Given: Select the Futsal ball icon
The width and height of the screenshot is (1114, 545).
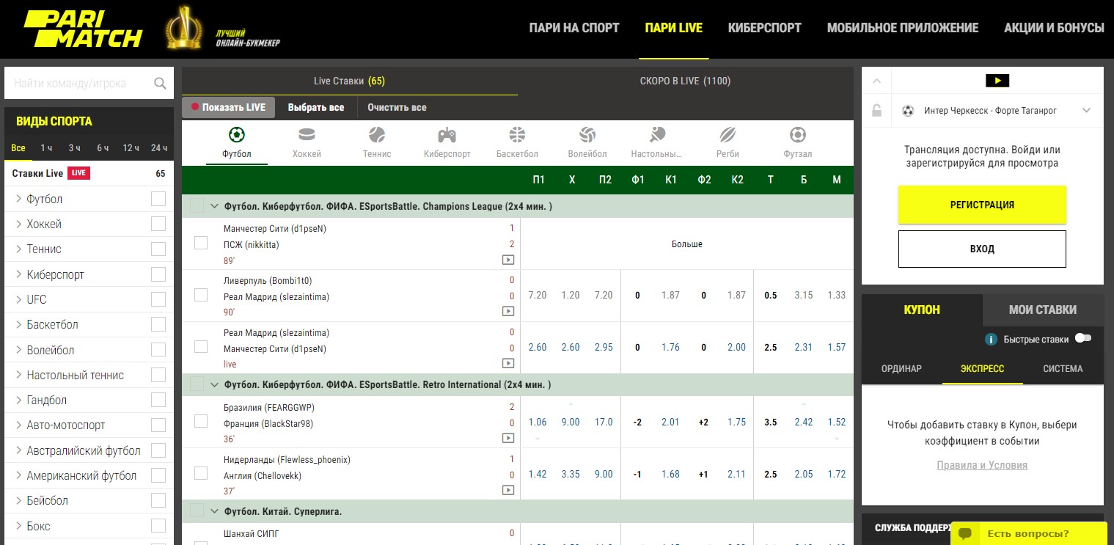Looking at the screenshot, I should click(x=798, y=135).
